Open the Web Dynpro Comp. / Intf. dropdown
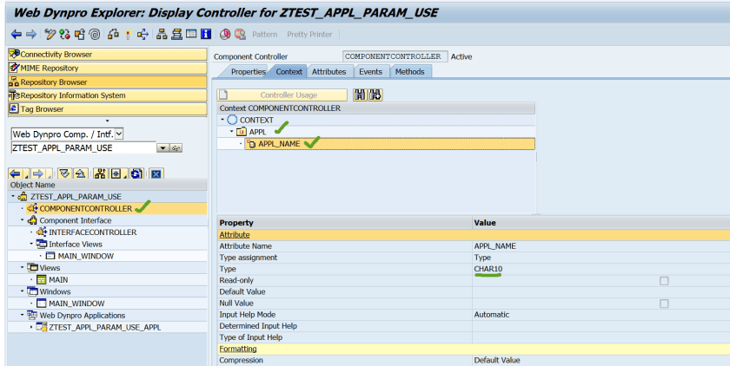 pos(119,134)
